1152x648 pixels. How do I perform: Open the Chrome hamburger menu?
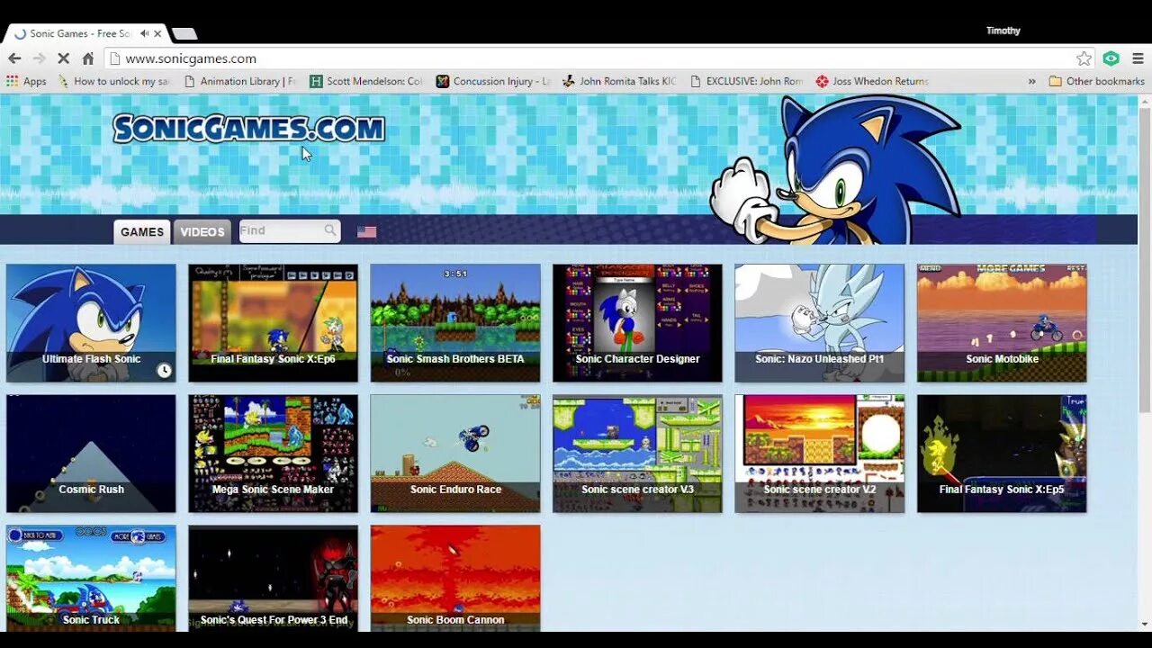pos(1138,58)
